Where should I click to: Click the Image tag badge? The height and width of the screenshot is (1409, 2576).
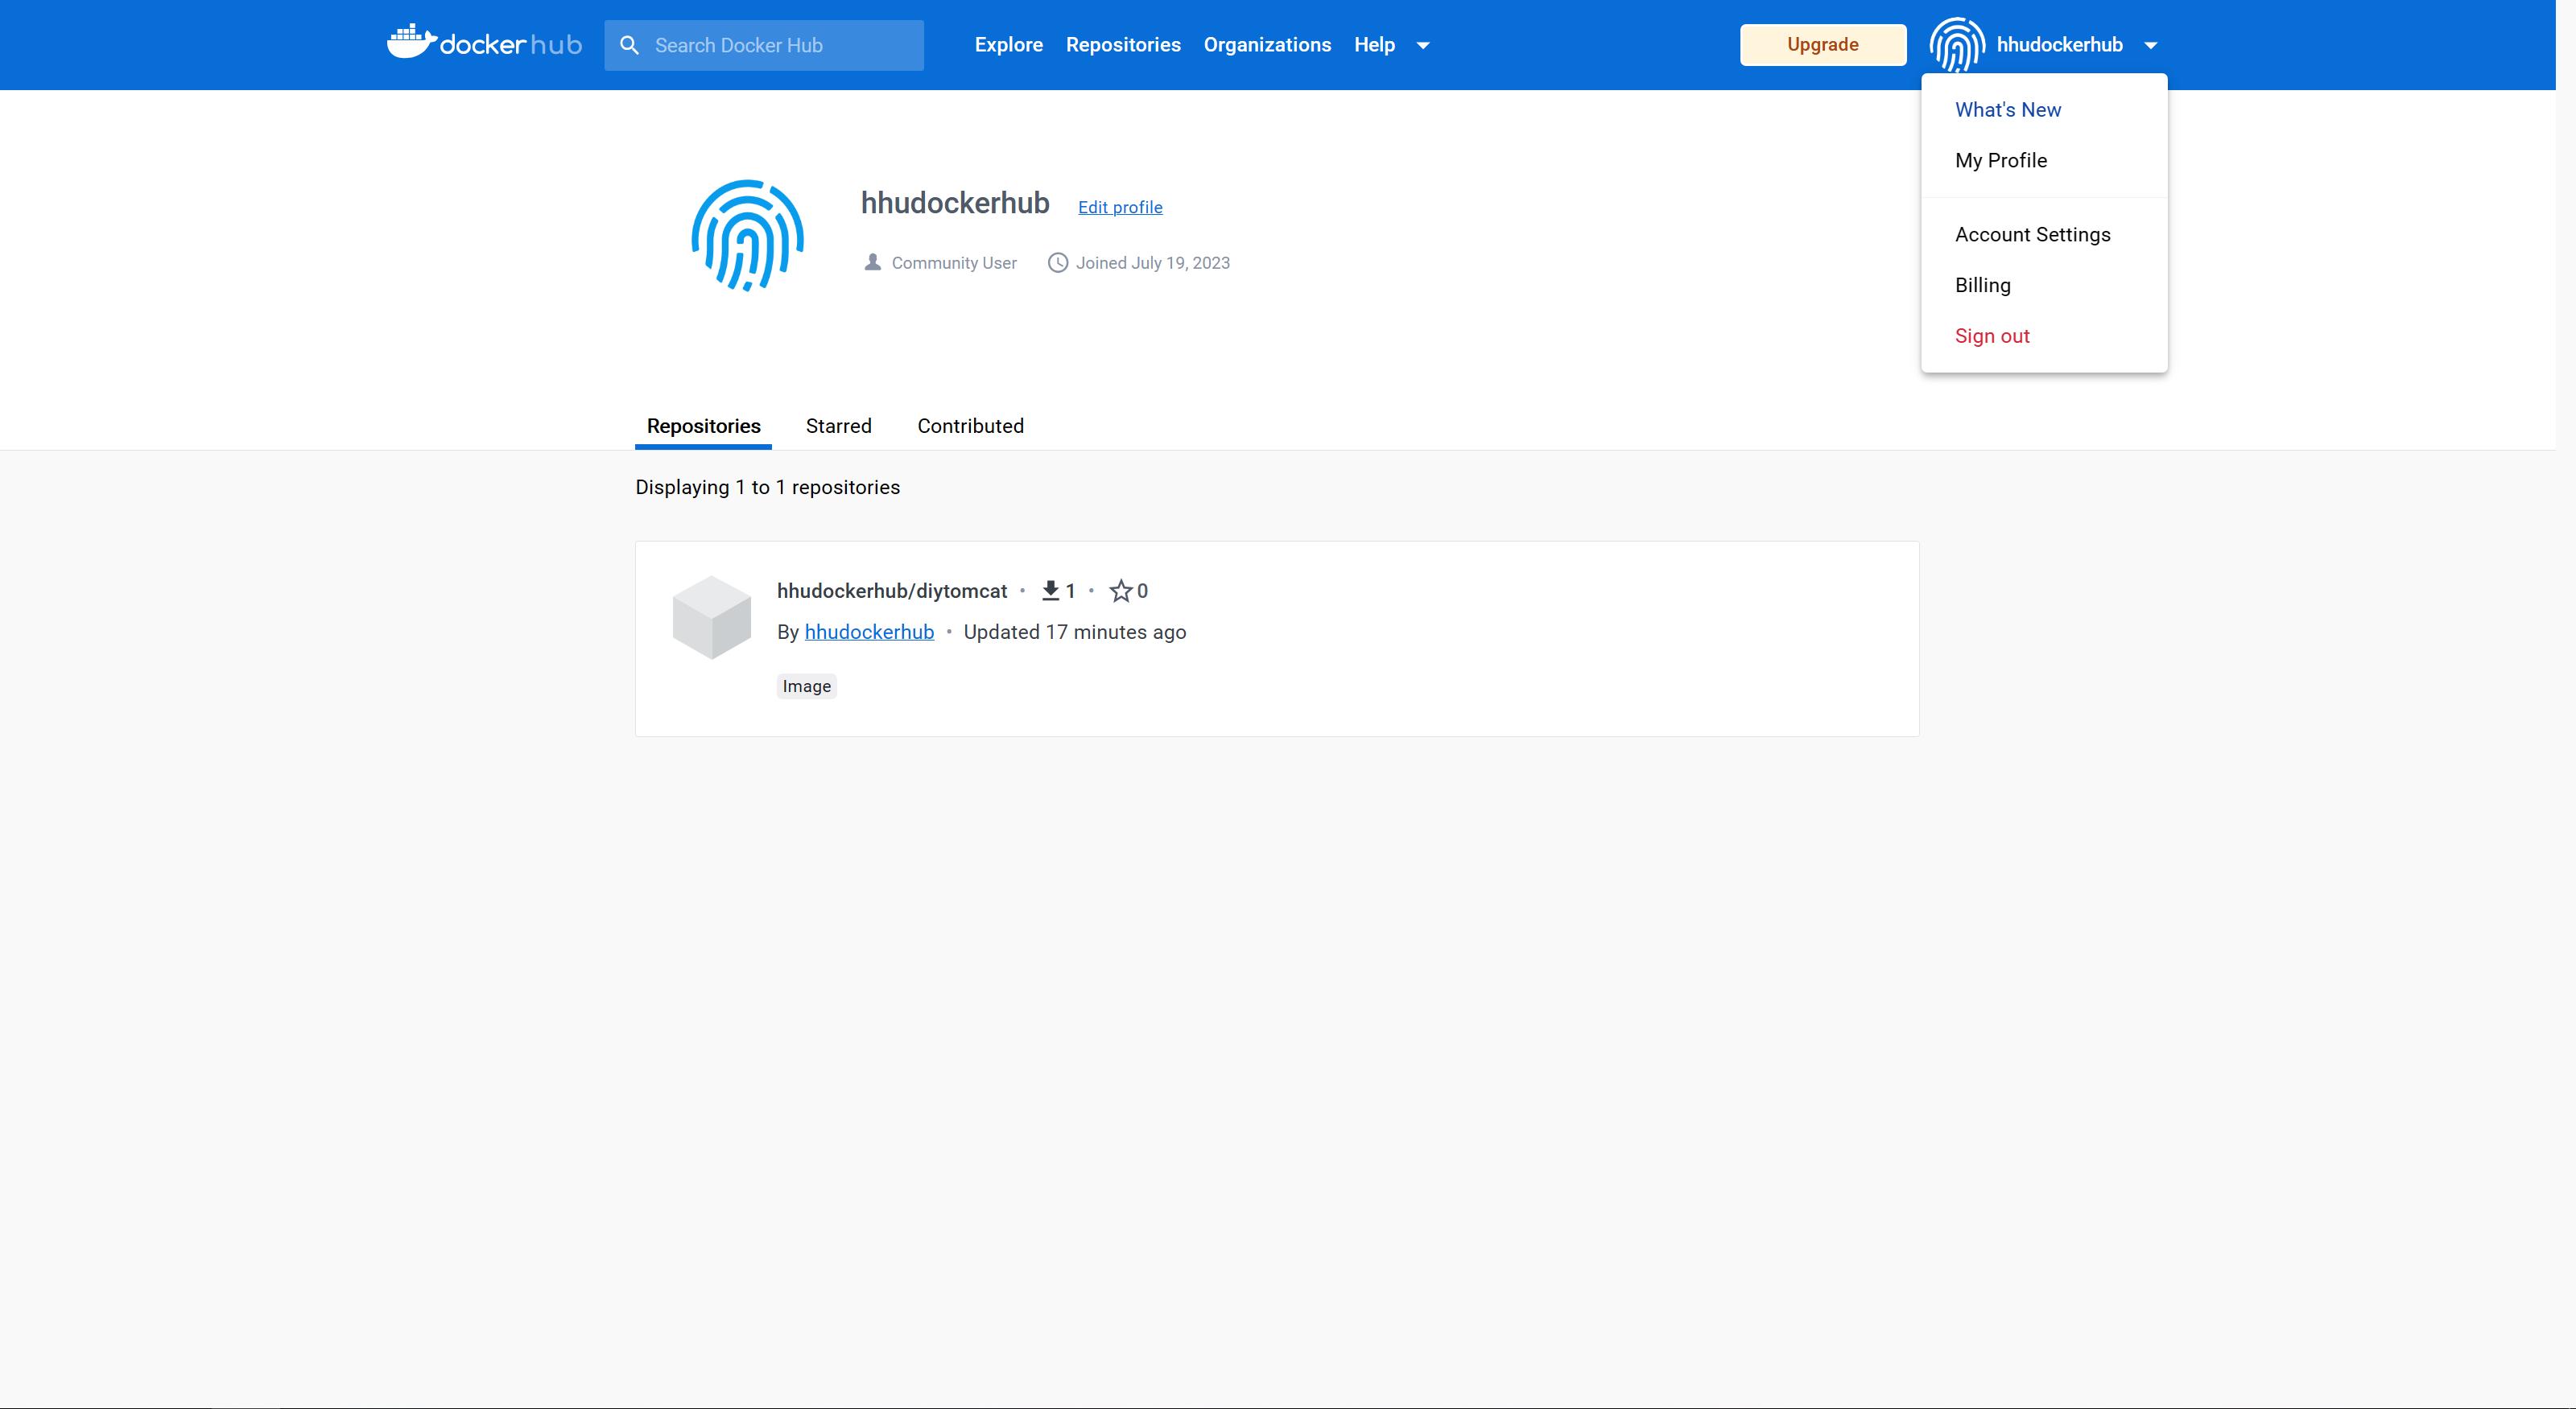pos(806,686)
